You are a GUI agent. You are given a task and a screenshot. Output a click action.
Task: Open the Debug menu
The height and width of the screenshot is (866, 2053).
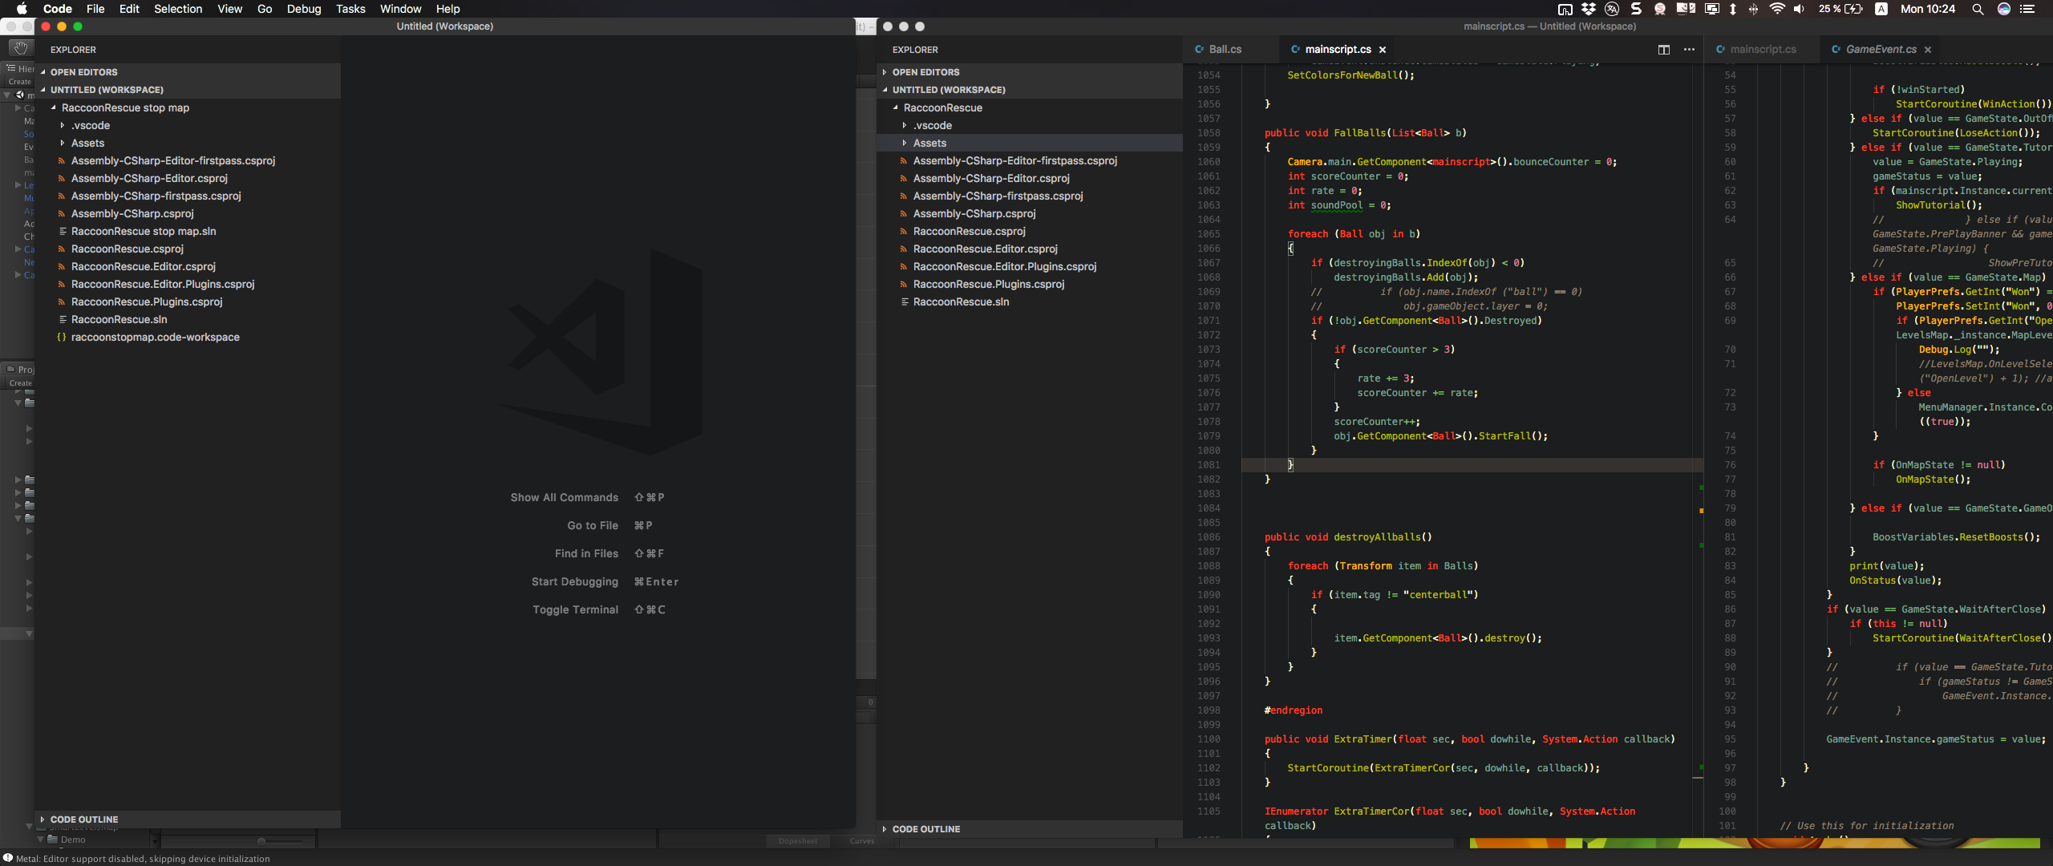pos(303,9)
